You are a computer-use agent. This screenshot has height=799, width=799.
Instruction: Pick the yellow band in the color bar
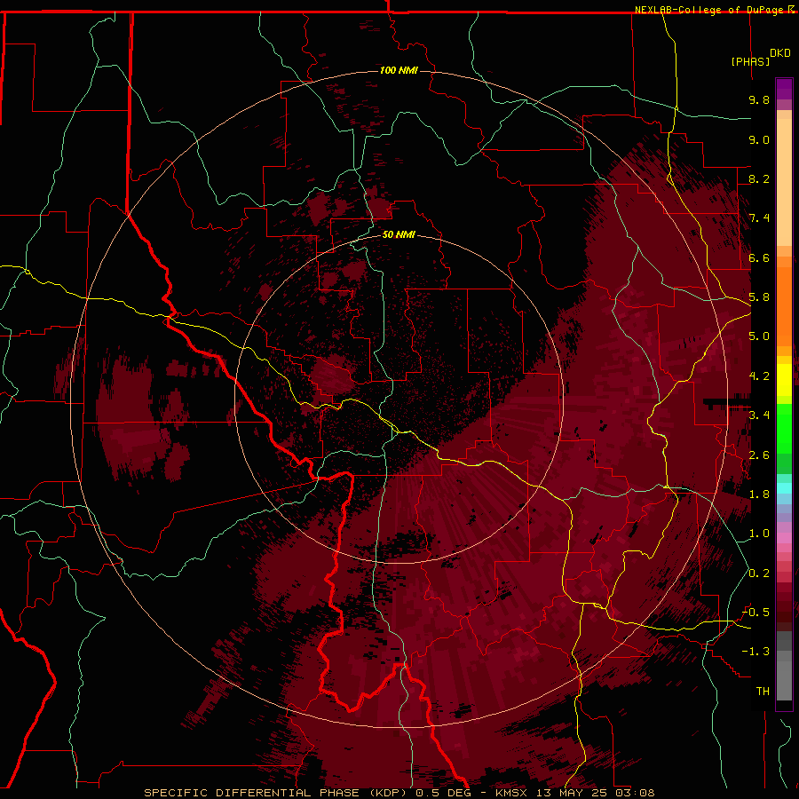pyautogui.click(x=784, y=380)
